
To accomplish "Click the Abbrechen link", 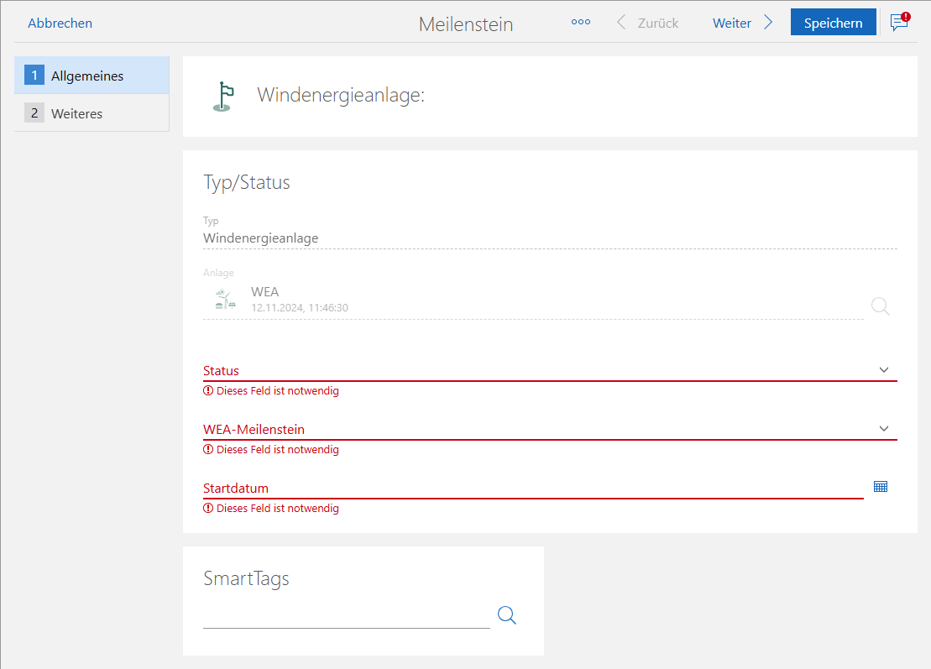I will [60, 23].
